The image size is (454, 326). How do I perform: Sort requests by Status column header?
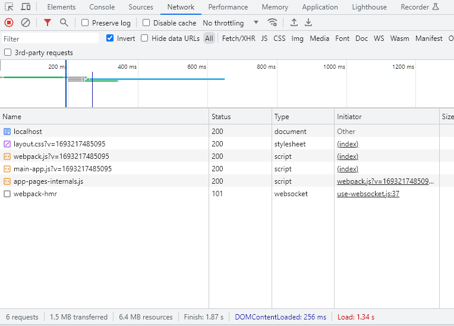(240, 117)
